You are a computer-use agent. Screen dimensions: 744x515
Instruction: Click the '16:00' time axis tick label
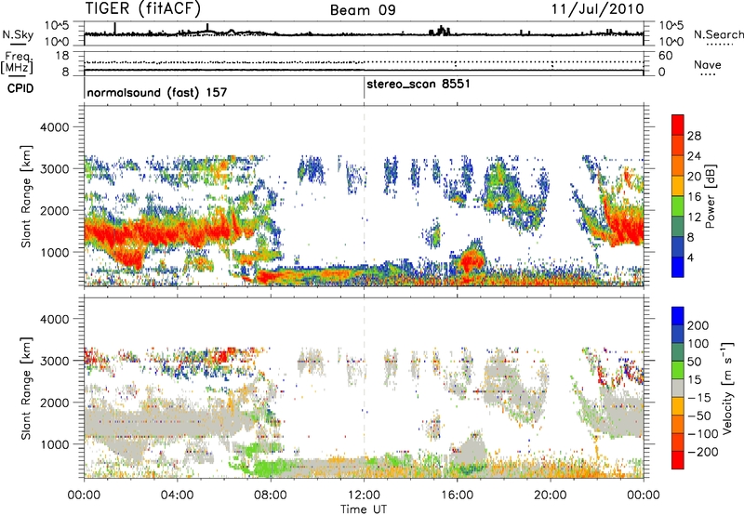coord(457,495)
